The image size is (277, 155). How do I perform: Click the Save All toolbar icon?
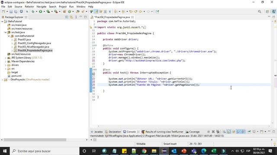(16, 12)
